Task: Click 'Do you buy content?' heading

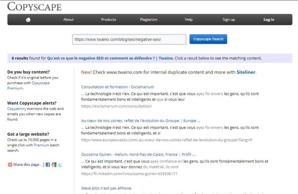Action: (29, 72)
